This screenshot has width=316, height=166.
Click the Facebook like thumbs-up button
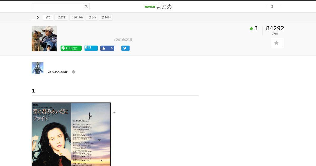[107, 48]
